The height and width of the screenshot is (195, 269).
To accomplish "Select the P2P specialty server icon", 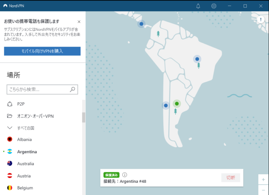I will click(x=10, y=104).
